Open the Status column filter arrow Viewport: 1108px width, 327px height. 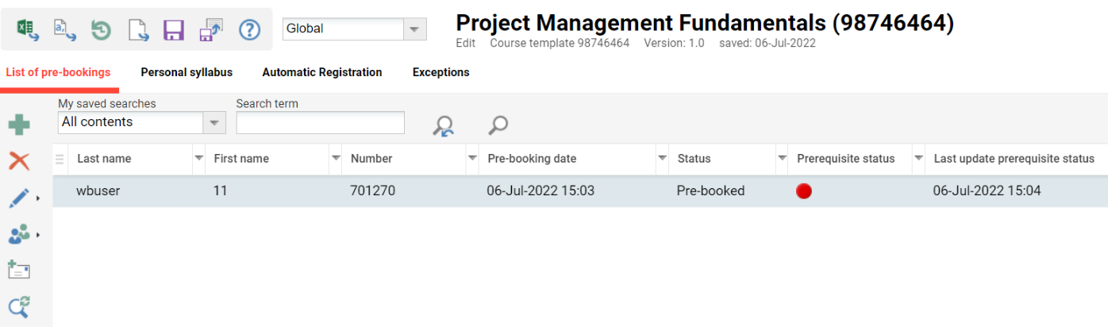782,159
